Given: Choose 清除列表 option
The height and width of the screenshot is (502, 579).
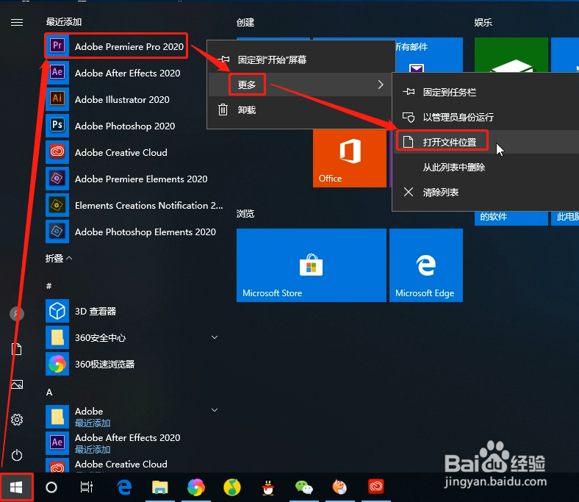Looking at the screenshot, I should click(x=486, y=192).
